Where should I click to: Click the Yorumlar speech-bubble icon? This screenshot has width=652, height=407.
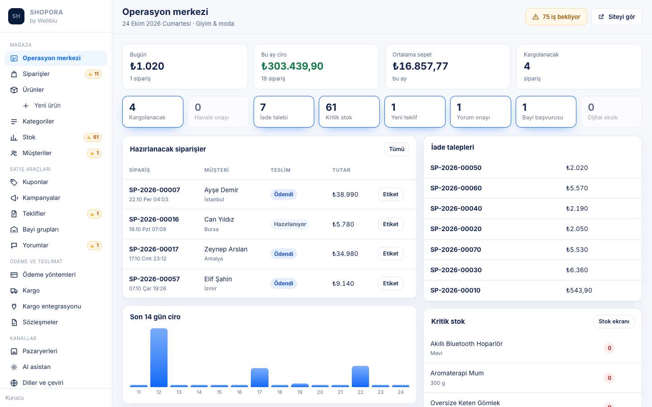coord(14,246)
